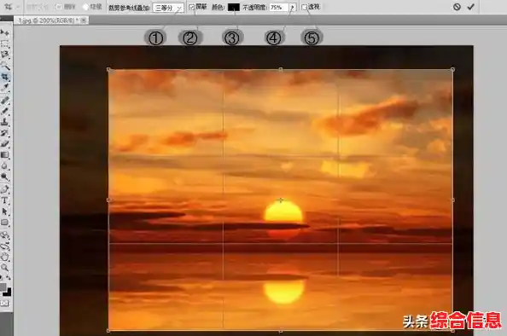Select the Path Selection tool
The height and width of the screenshot is (336, 507).
[5, 211]
